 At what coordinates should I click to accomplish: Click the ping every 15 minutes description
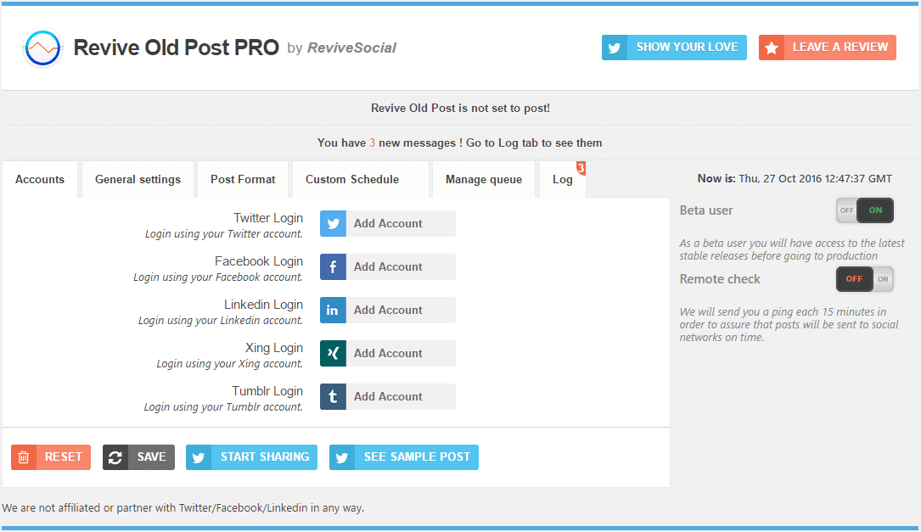click(789, 325)
